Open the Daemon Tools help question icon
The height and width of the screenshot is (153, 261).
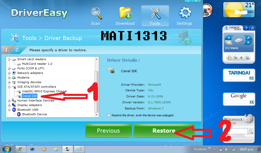pyautogui.click(x=246, y=28)
